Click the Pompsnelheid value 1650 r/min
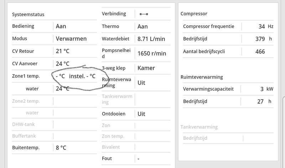Screen dimensions: 285x168 click(152, 54)
